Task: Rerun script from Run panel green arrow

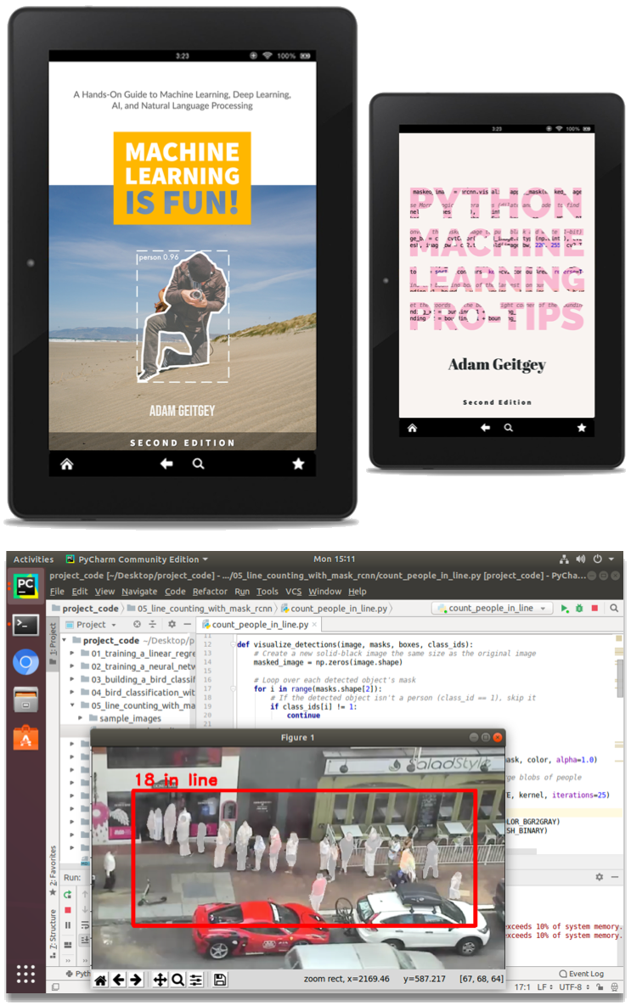Action: tap(67, 895)
